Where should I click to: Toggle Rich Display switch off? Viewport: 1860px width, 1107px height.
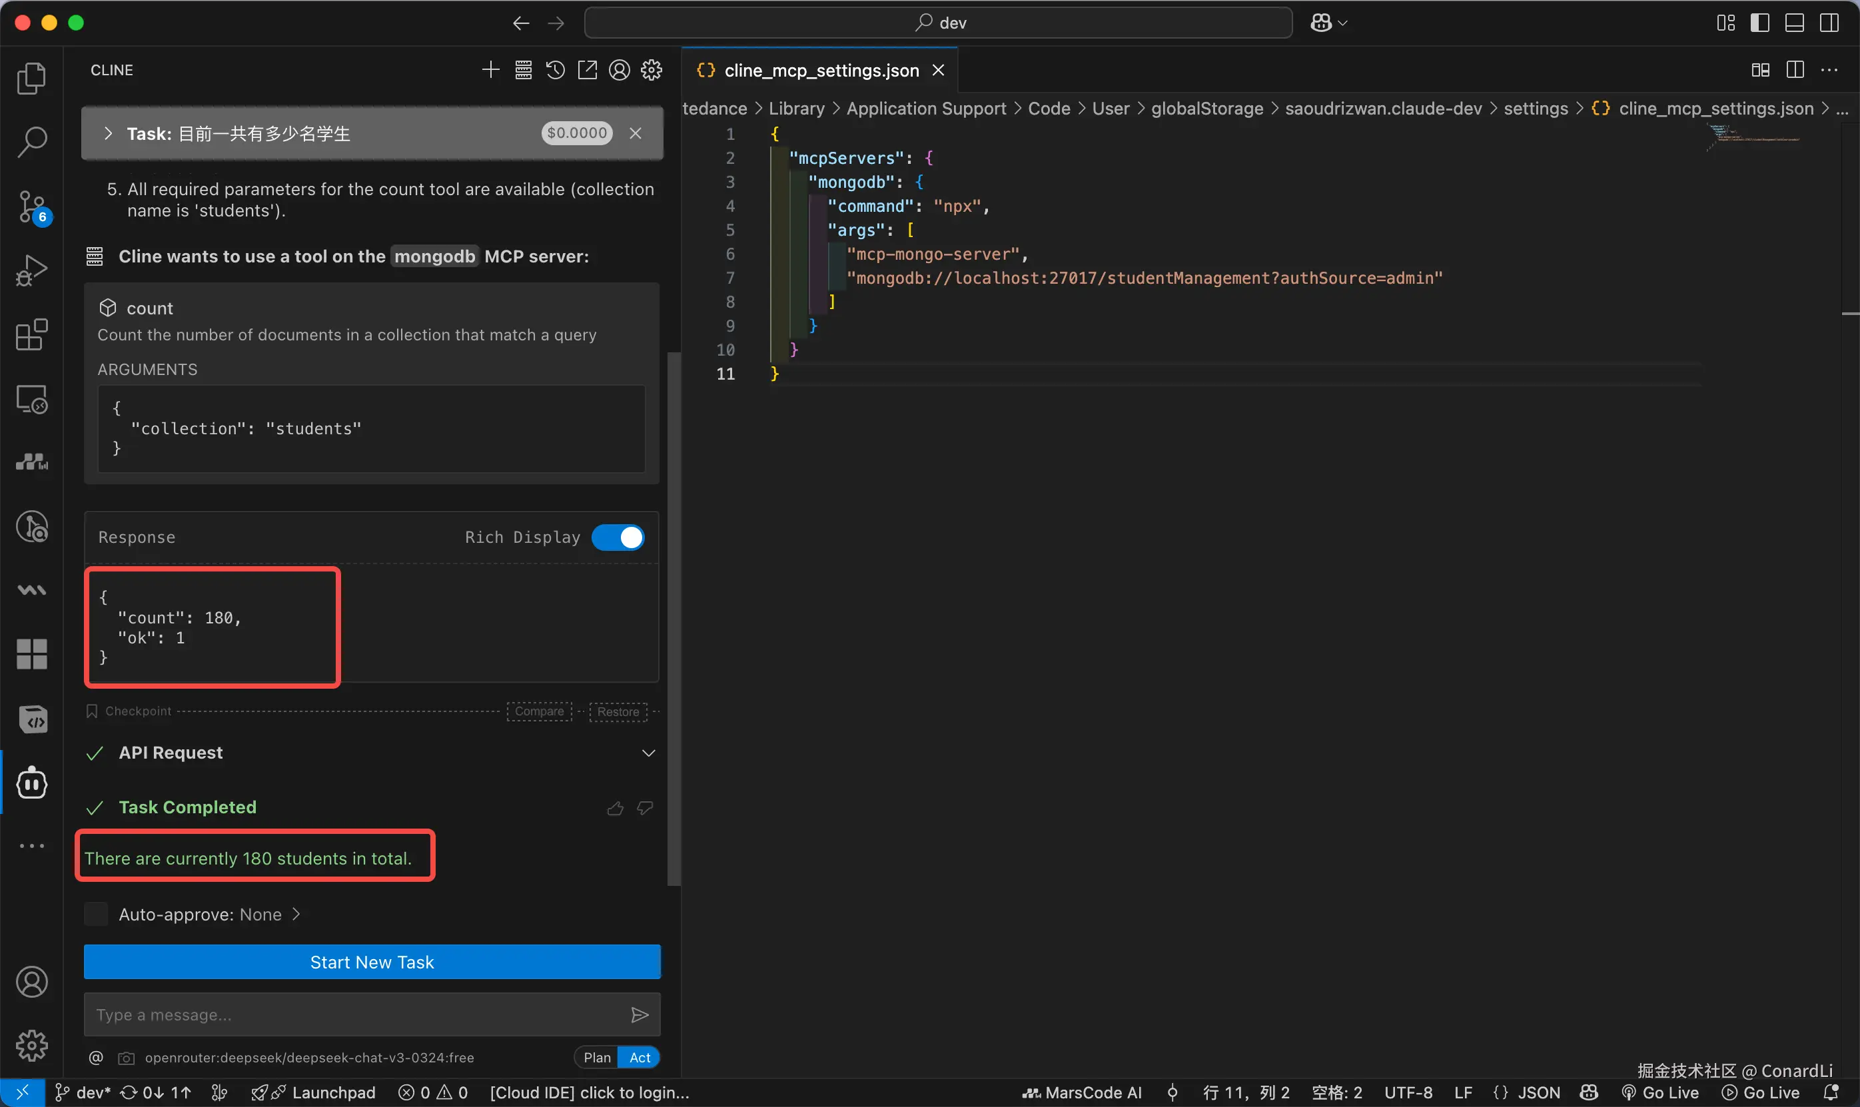(618, 538)
